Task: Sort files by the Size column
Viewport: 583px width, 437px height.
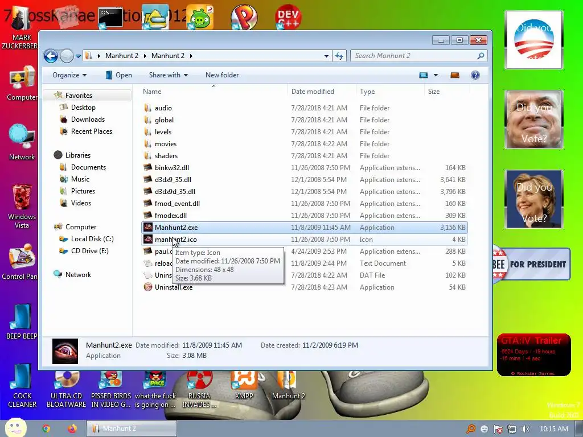Action: [447, 92]
